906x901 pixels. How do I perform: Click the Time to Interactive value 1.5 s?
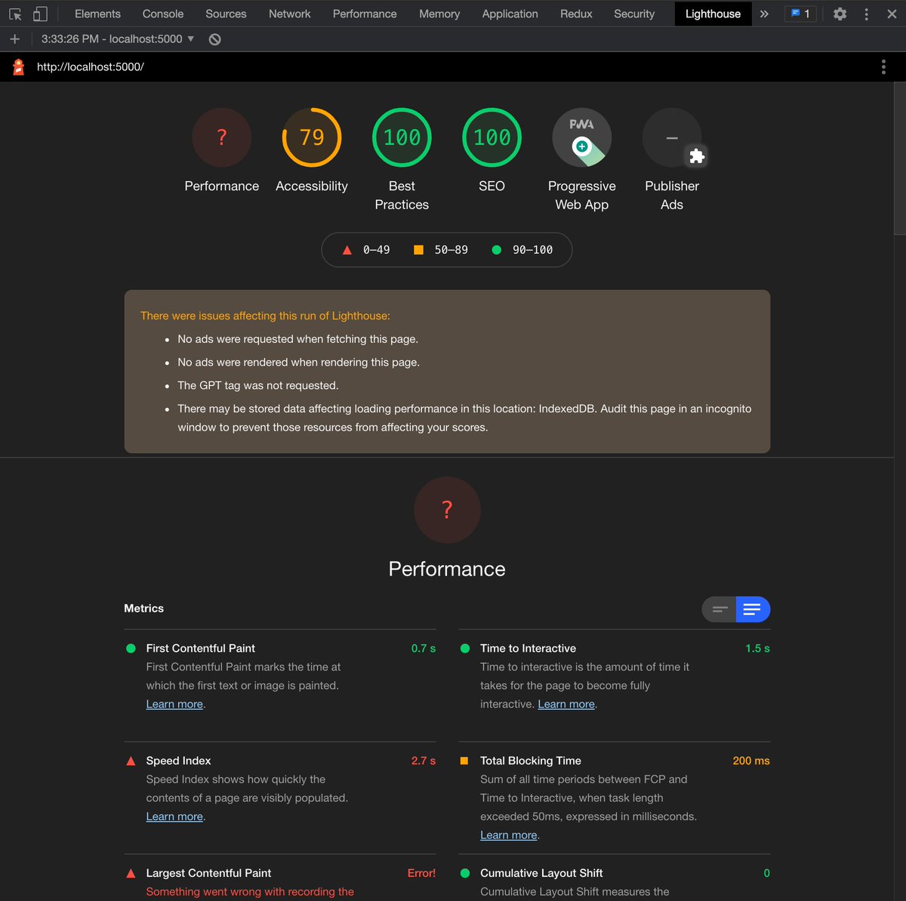tap(757, 648)
